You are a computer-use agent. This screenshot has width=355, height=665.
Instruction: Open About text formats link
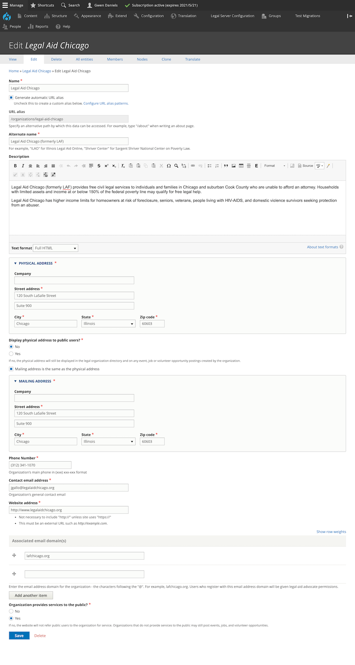tap(322, 247)
